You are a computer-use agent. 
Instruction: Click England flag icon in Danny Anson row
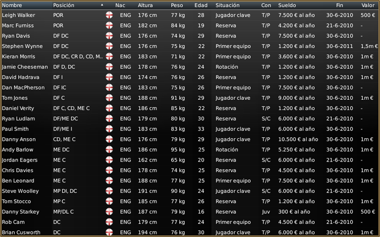coord(109,139)
